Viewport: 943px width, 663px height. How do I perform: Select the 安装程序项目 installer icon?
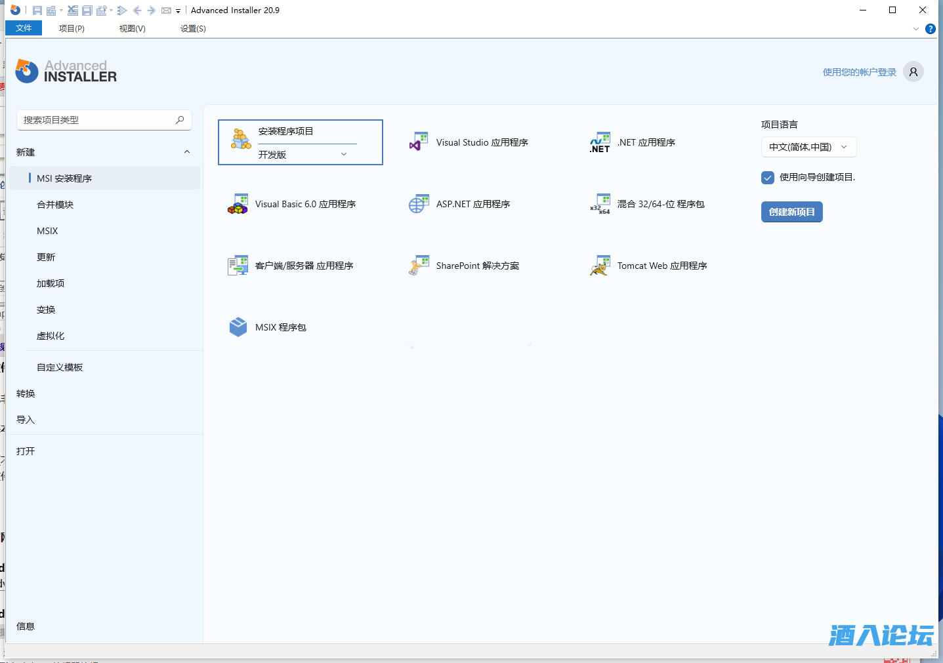coord(241,139)
